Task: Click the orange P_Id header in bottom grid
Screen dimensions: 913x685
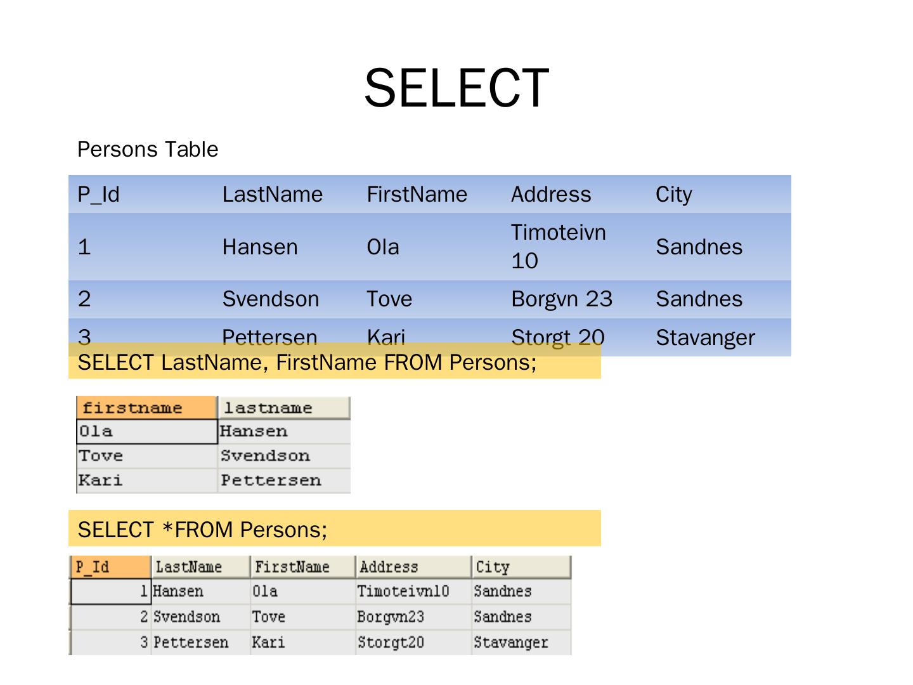Action: click(110, 567)
